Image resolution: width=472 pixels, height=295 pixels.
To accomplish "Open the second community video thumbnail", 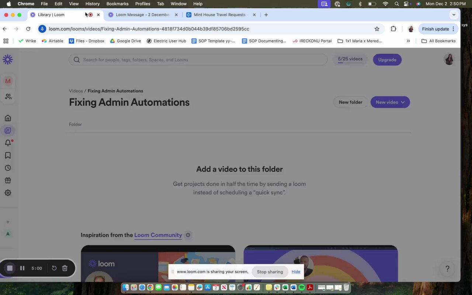I will [x=321, y=263].
